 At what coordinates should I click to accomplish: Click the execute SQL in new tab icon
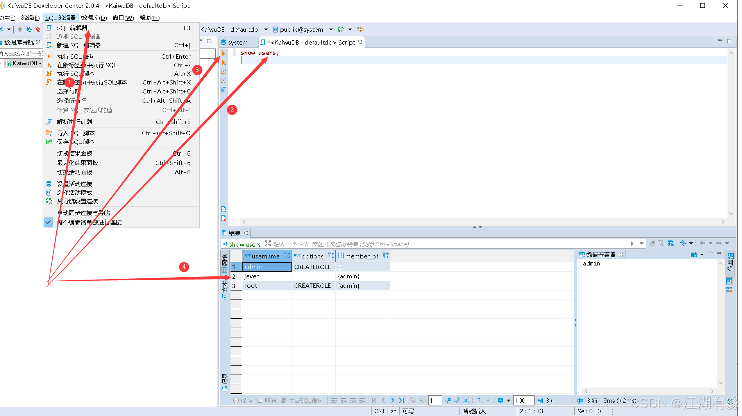(x=224, y=62)
